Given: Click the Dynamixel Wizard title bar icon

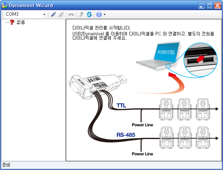Looking at the screenshot, I should coord(5,5).
